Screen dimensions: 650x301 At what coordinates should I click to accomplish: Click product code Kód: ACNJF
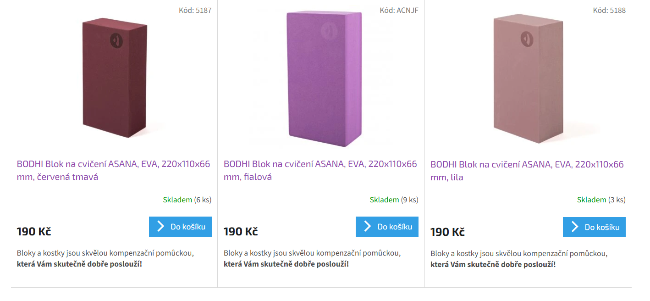(x=399, y=10)
